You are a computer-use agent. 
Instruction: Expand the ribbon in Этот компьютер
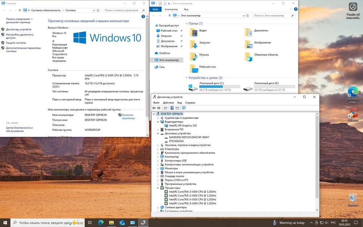(291, 9)
